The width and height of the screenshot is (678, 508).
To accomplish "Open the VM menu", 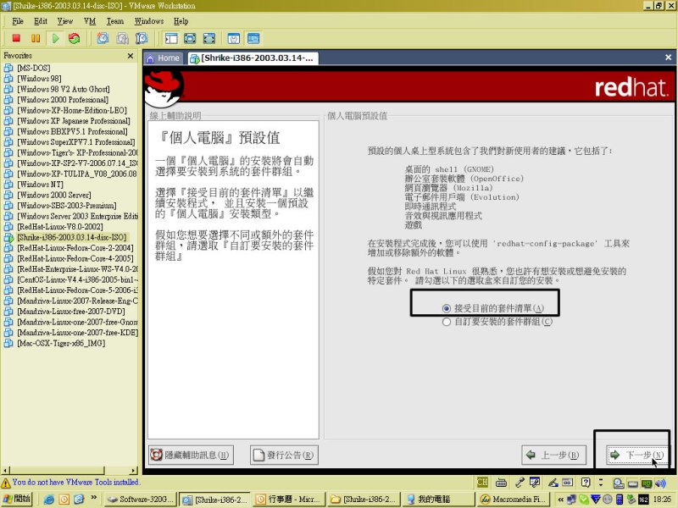I will 90,21.
